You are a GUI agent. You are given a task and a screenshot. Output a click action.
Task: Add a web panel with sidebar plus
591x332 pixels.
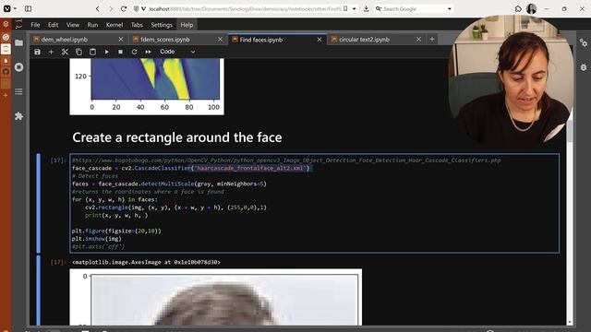pos(6,96)
